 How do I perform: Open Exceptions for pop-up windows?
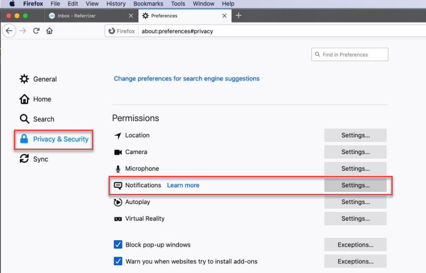355,245
